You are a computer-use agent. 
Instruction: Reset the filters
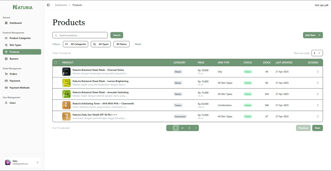[138, 44]
